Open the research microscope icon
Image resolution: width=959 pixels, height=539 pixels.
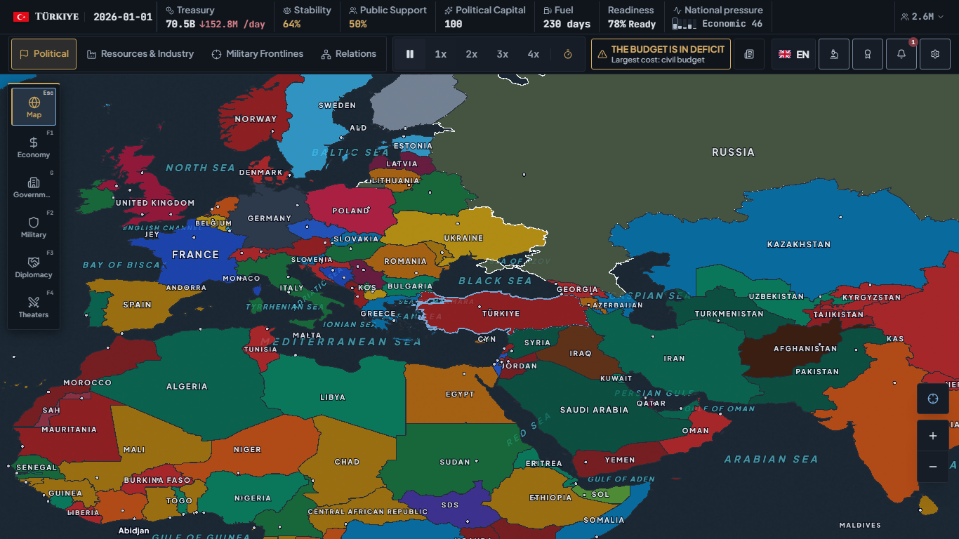tap(834, 54)
